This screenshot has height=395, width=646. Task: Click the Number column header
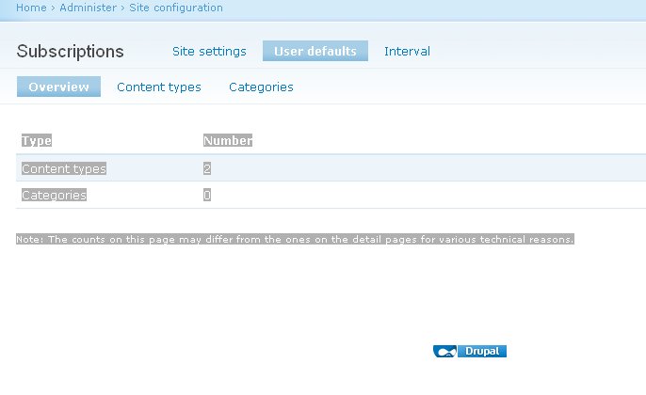pyautogui.click(x=228, y=140)
